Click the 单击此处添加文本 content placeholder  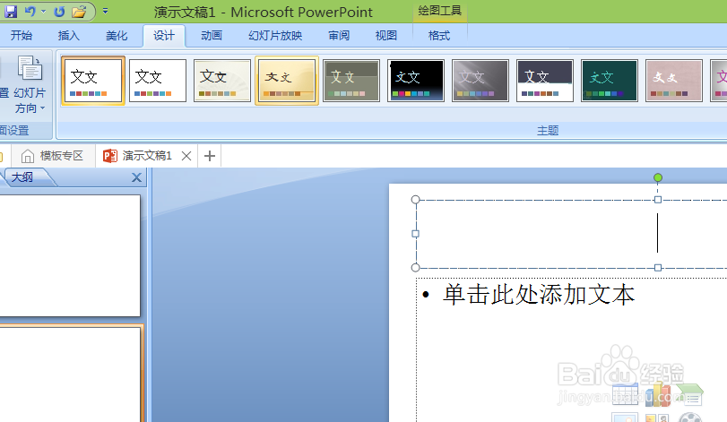539,295
